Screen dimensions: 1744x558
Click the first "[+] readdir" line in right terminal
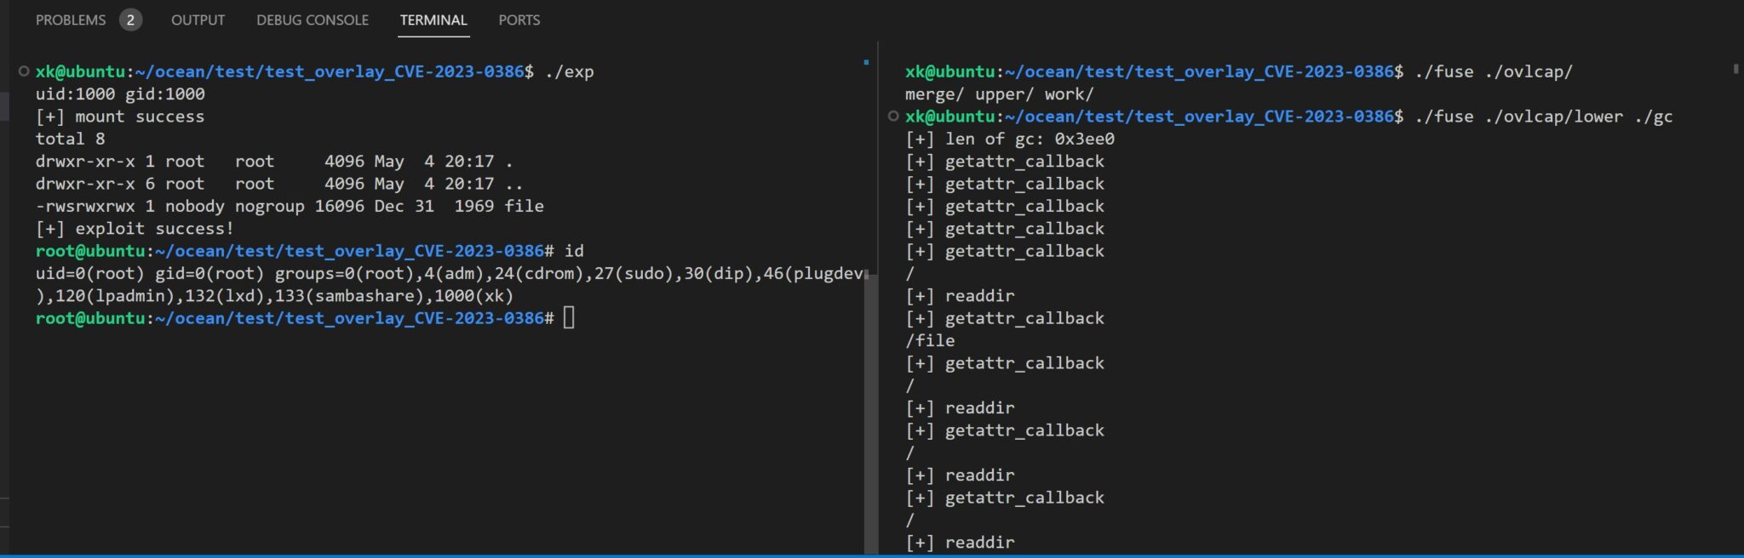click(x=960, y=295)
